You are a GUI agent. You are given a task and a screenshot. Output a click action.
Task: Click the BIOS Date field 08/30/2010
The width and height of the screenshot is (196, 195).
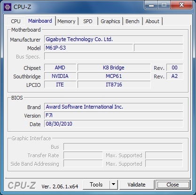113,124
